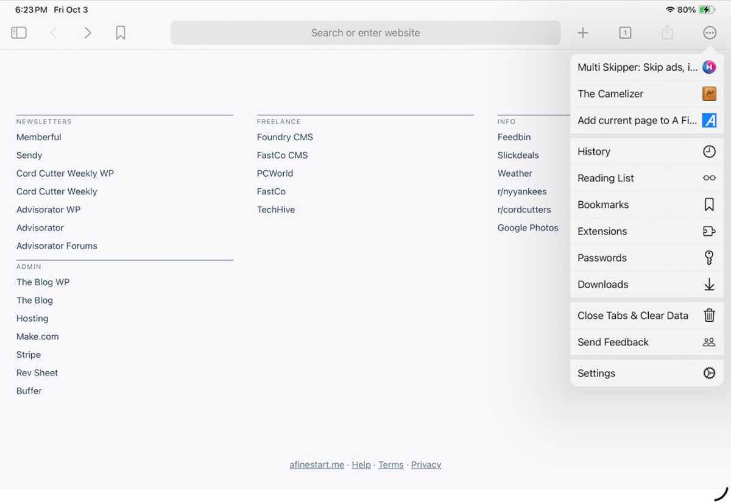The image size is (731, 504).
Task: Open The Camelizer extension icon
Action: tap(708, 94)
